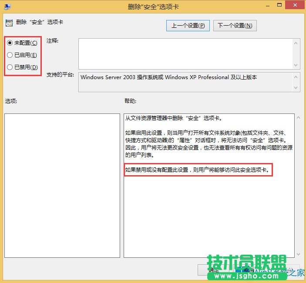Click the help paragraph starting 如果启用此设置

pos(209,144)
